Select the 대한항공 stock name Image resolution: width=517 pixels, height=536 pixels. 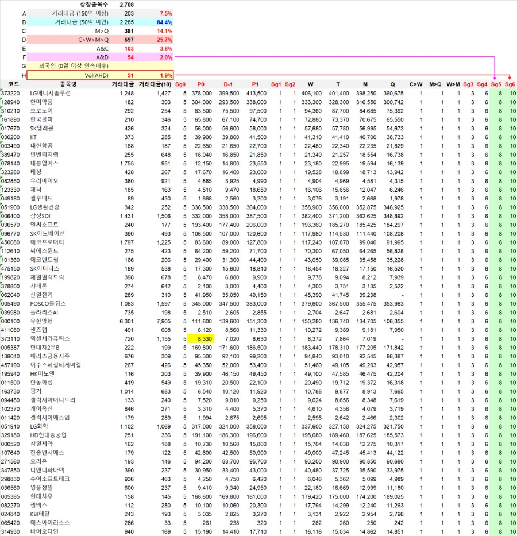(x=41, y=146)
